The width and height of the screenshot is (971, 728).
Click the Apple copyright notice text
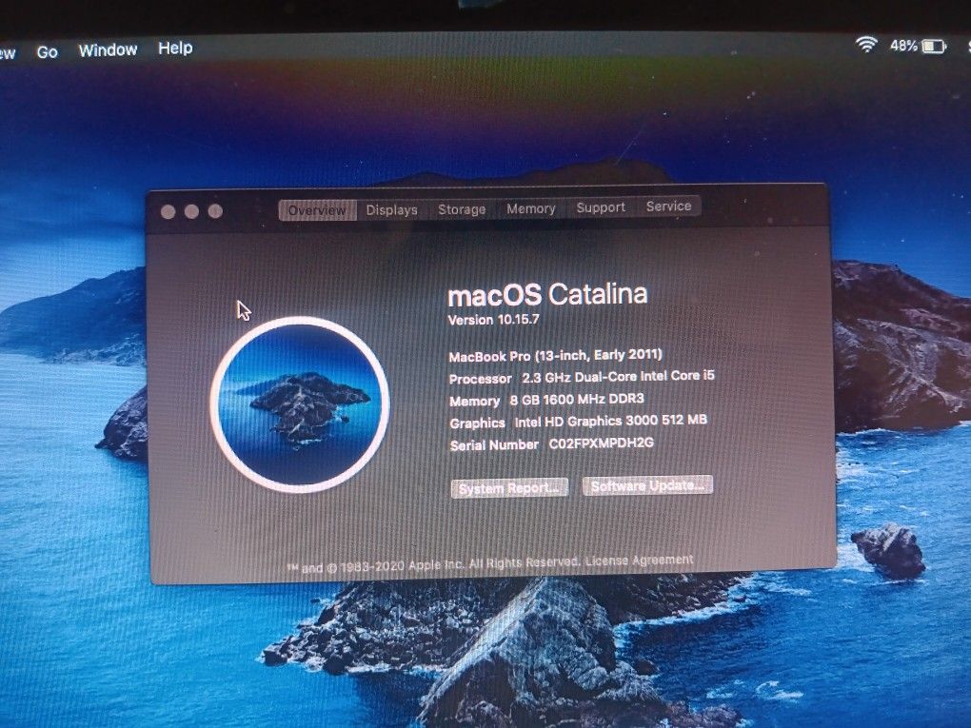pyautogui.click(x=434, y=564)
